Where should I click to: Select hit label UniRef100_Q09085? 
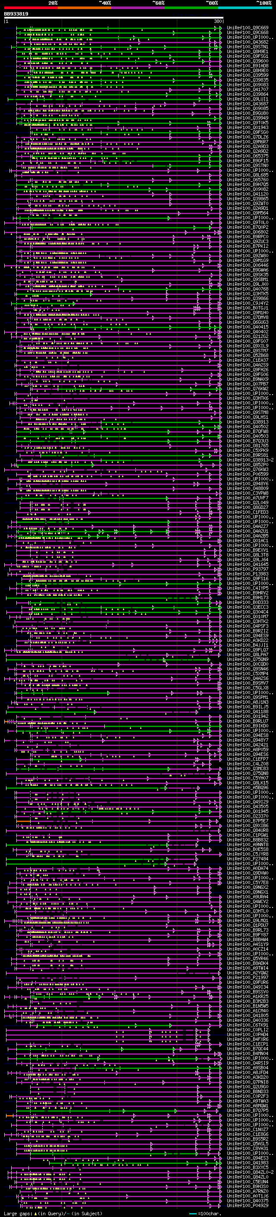pos(248,109)
